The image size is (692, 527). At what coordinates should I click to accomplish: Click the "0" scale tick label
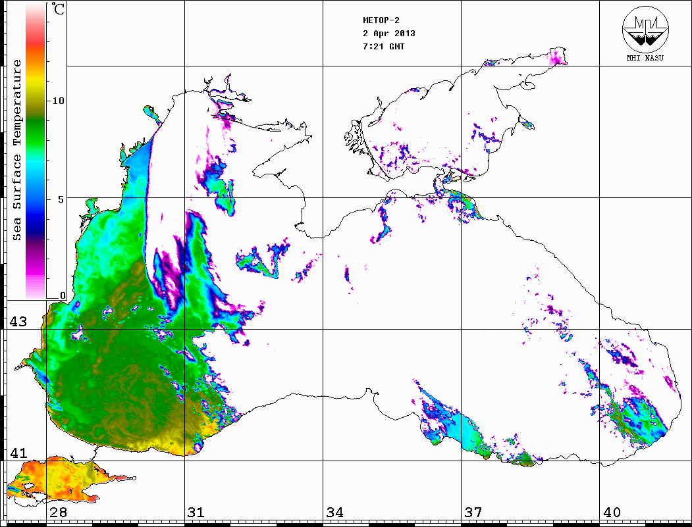coord(63,295)
